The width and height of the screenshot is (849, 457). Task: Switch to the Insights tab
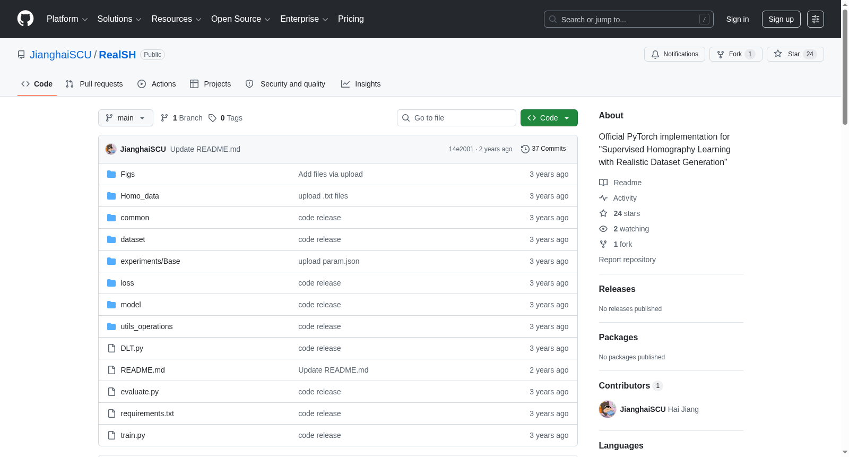(x=361, y=84)
